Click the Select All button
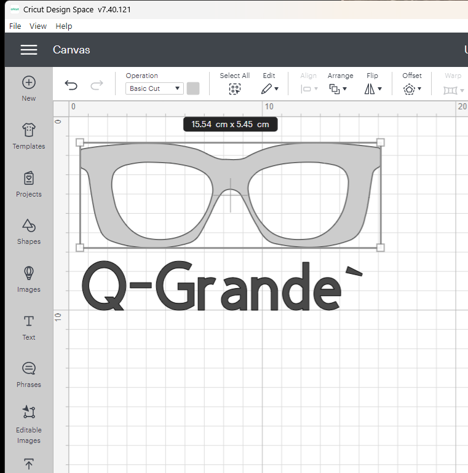468x473 pixels. (x=234, y=84)
